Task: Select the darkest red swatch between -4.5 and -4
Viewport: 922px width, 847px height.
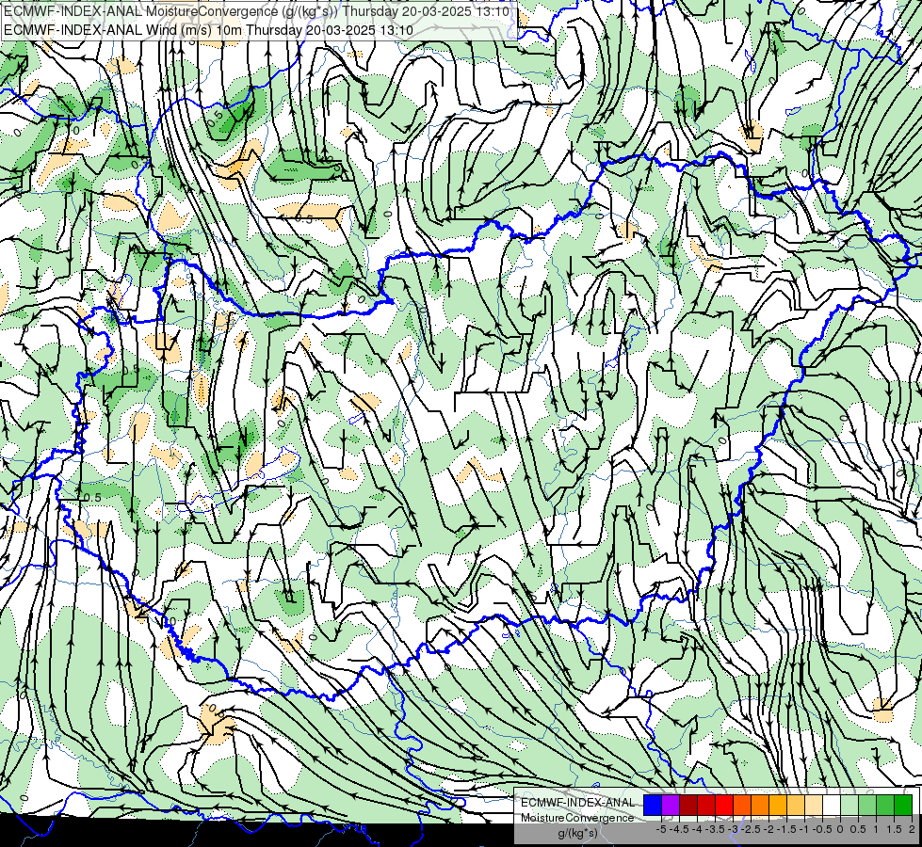Action: pyautogui.click(x=688, y=805)
